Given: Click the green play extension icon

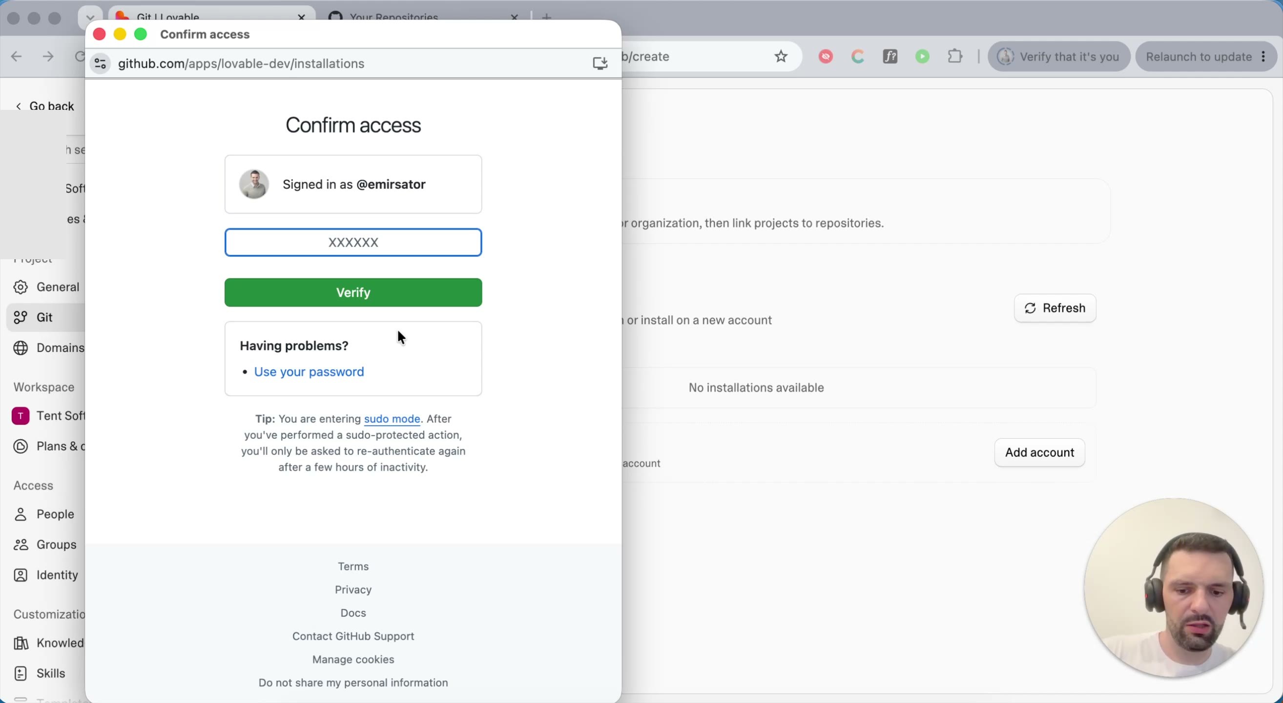Looking at the screenshot, I should click(922, 56).
